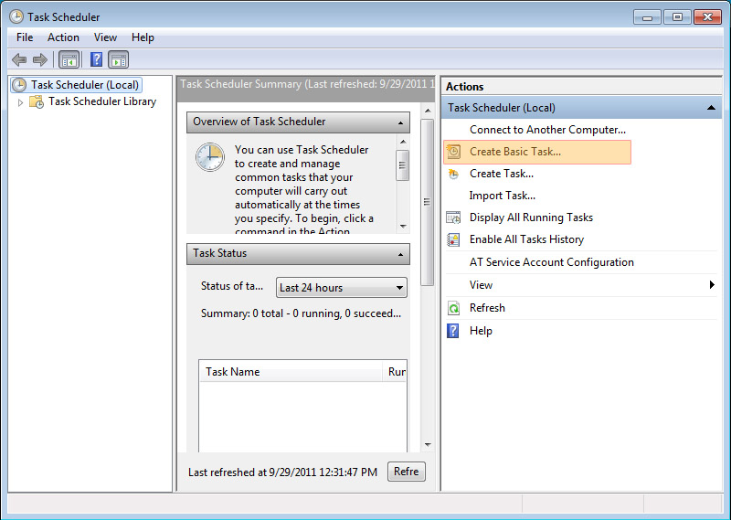Click the Back arrow toolbar icon
This screenshot has width=731, height=520.
pos(19,59)
